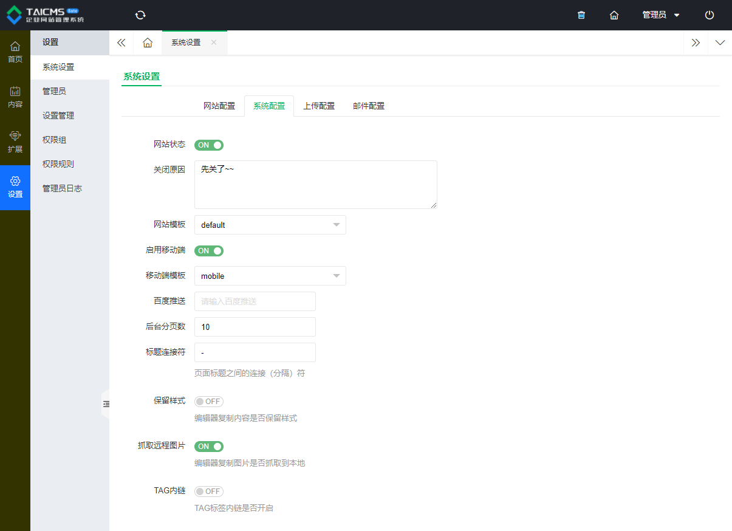
Task: Click the power logout icon
Action: (710, 15)
